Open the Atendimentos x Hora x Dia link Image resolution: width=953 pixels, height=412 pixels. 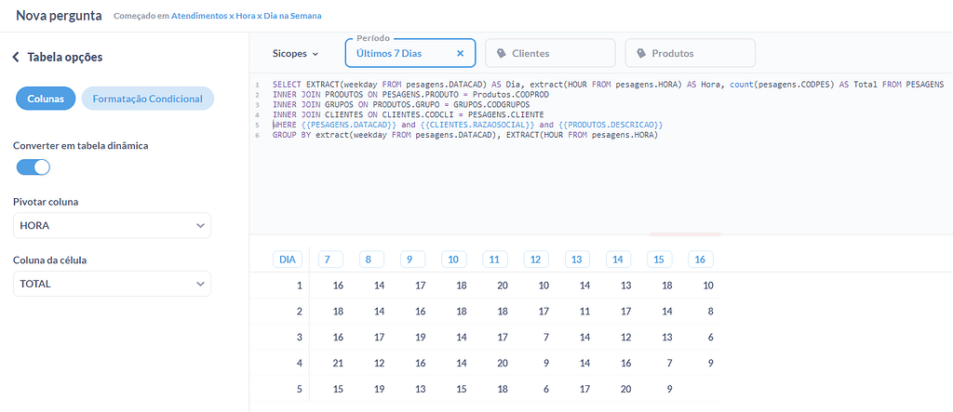click(246, 17)
